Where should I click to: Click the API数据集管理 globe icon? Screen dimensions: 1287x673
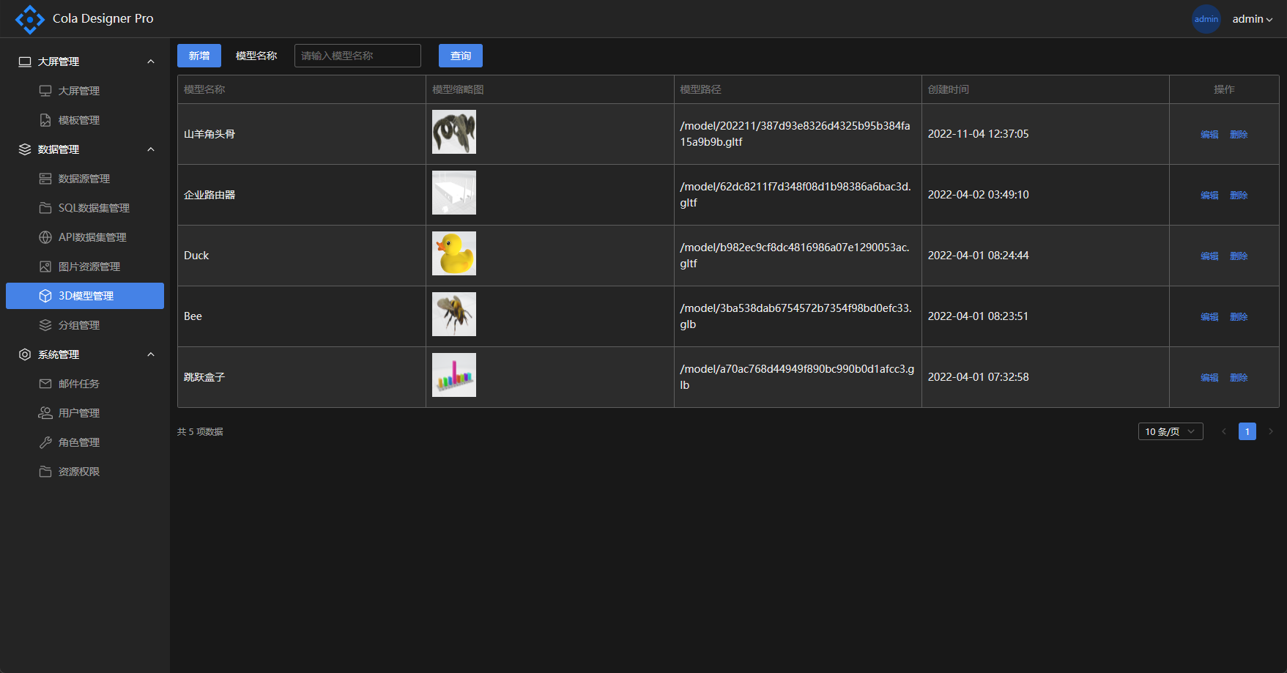click(x=45, y=237)
